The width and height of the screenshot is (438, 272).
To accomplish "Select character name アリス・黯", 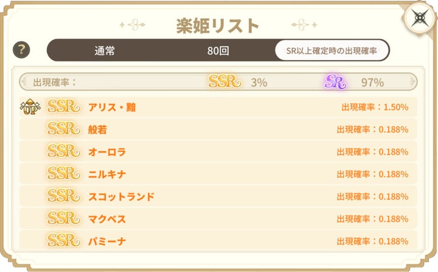I will (x=112, y=107).
